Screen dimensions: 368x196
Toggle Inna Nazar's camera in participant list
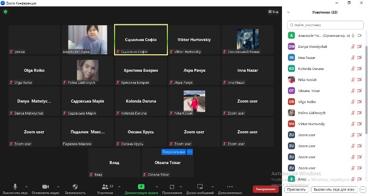pyautogui.click(x=360, y=58)
